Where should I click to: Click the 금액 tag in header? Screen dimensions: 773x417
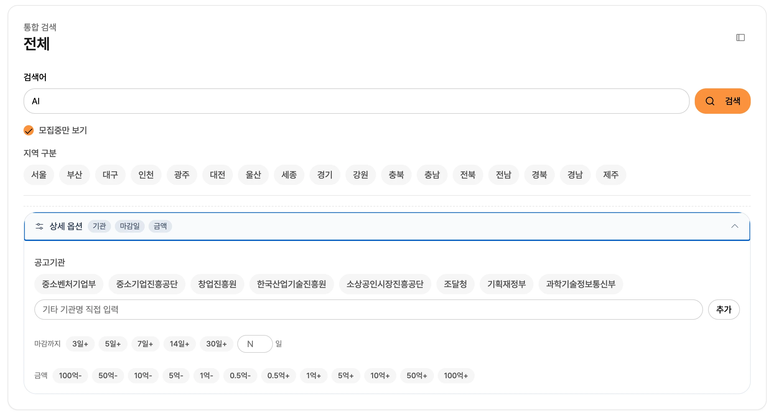coord(160,226)
